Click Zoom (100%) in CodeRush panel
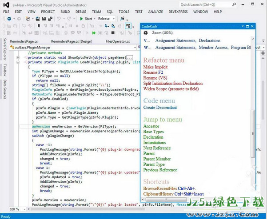 [x=162, y=33]
